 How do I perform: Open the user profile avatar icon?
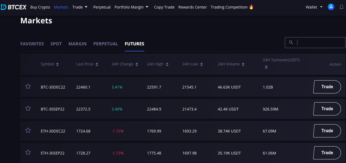point(331,7)
